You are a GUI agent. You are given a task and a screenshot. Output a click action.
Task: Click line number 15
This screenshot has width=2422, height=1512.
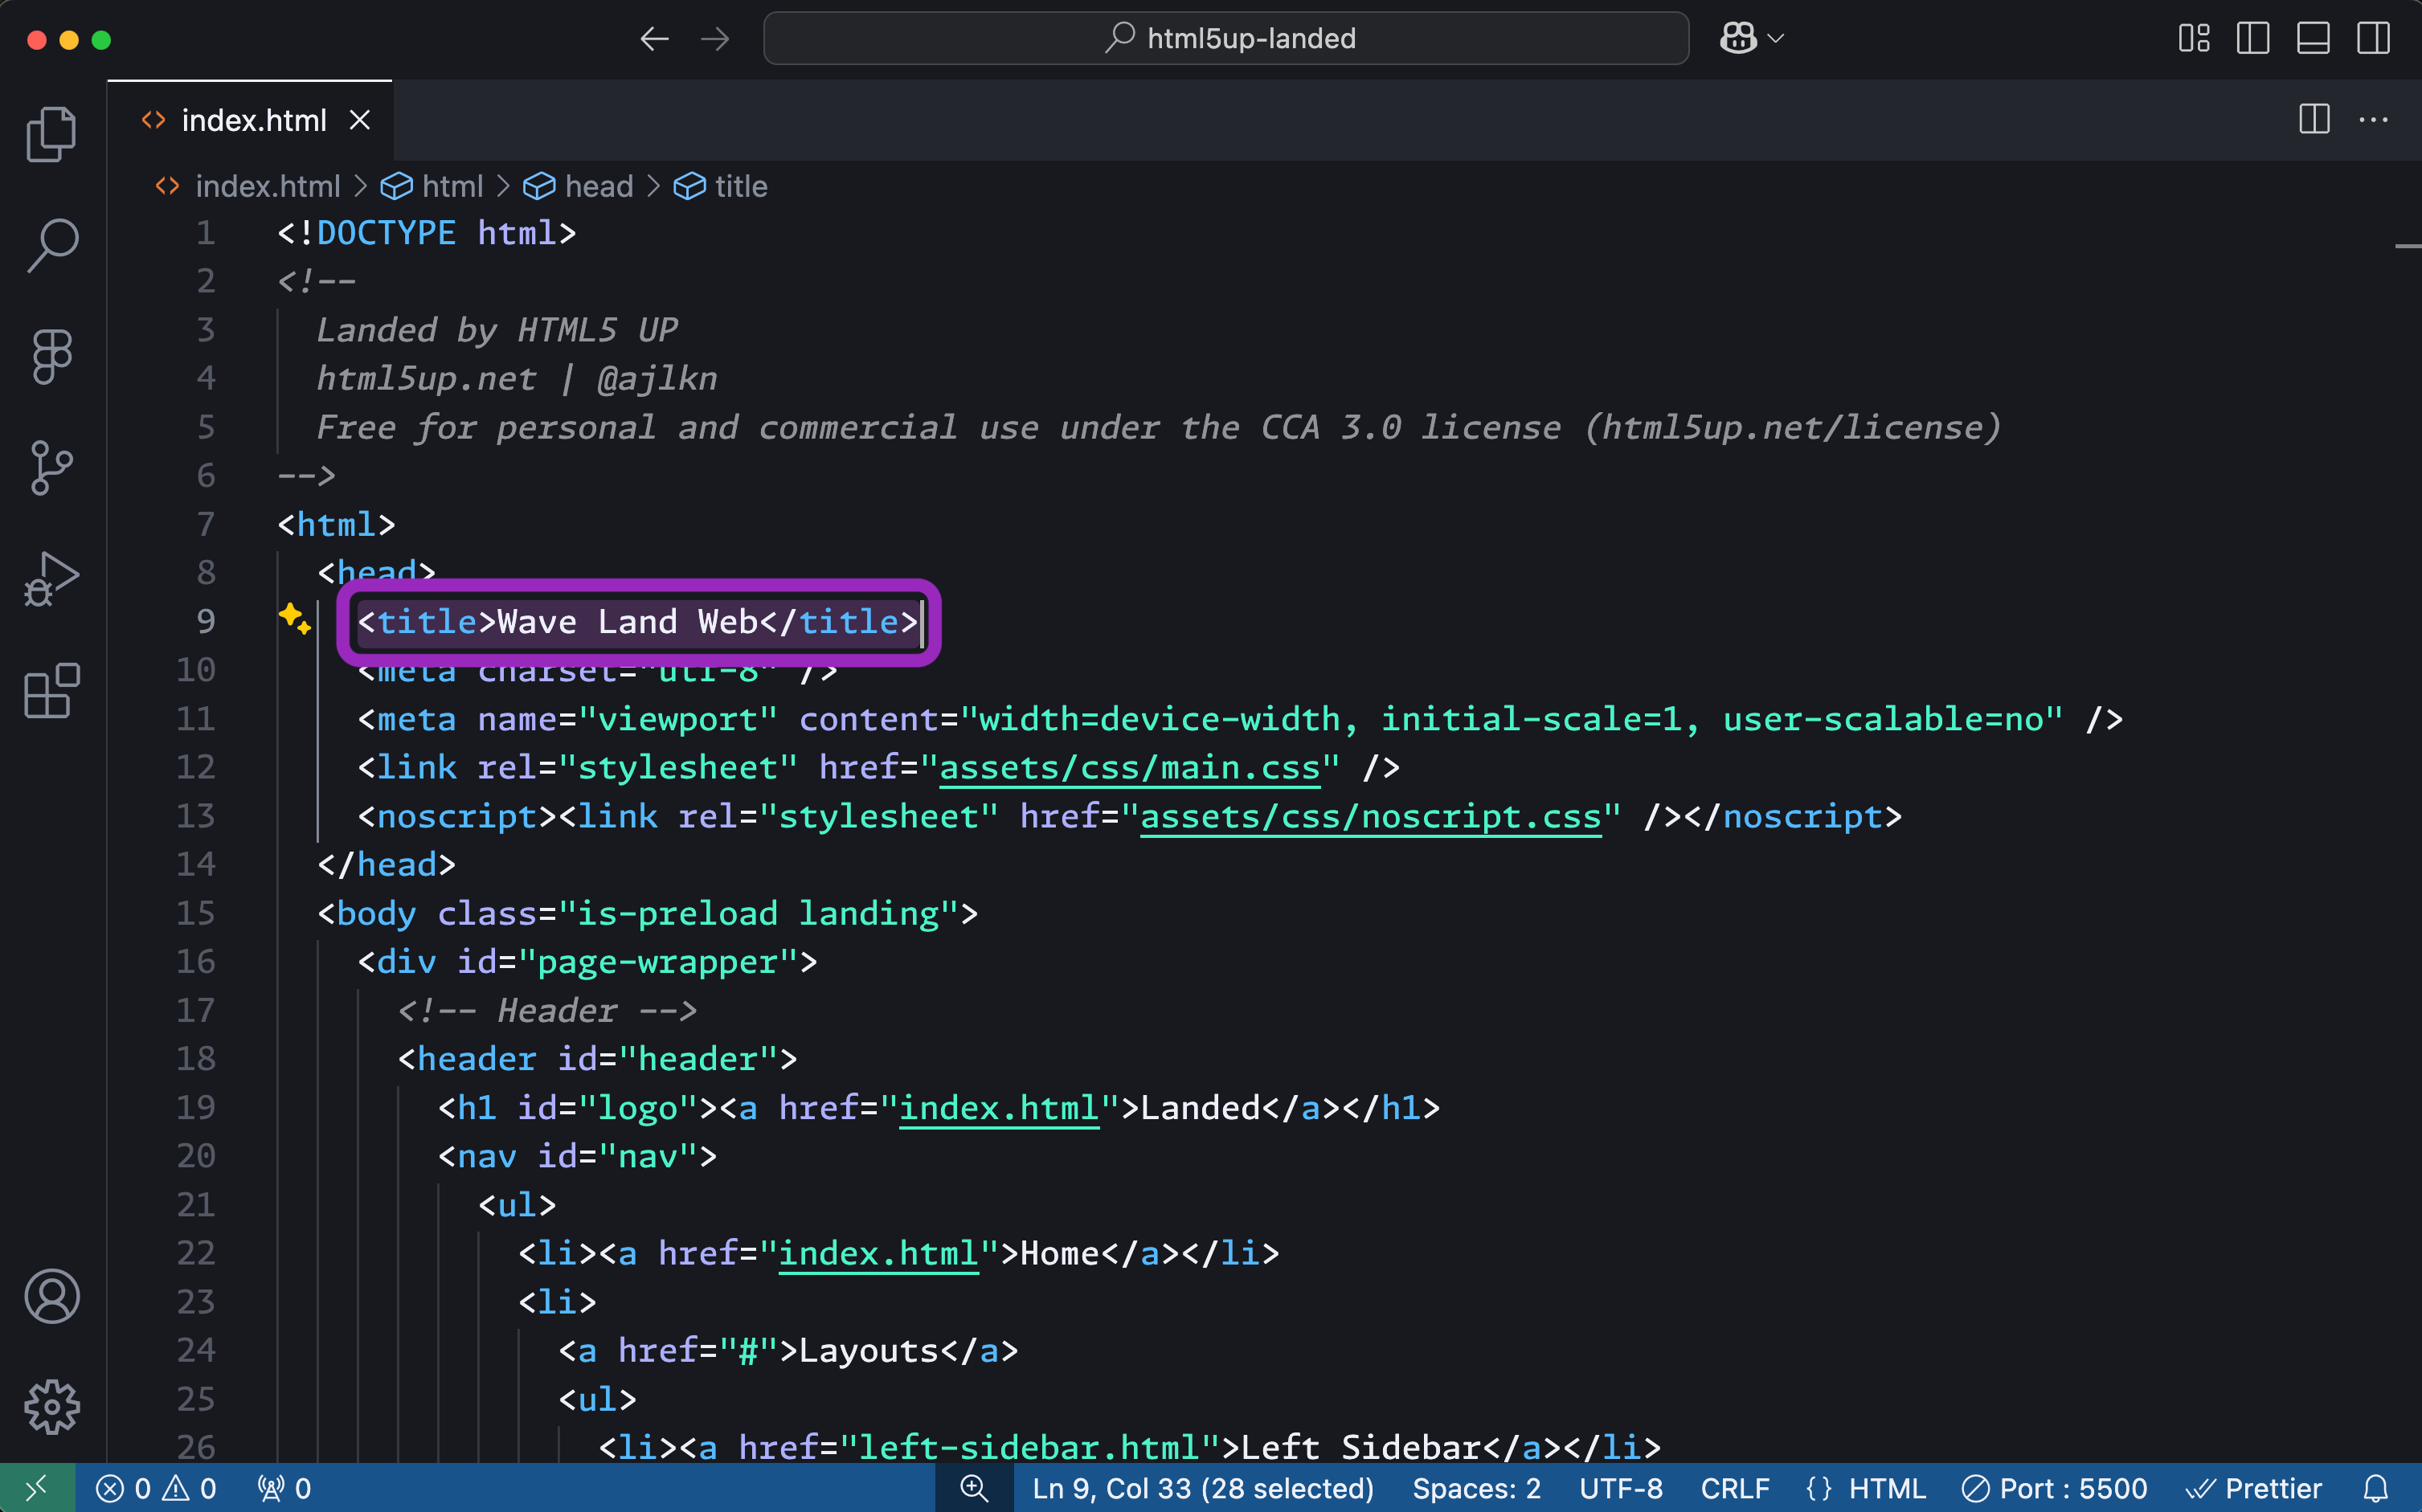(196, 913)
